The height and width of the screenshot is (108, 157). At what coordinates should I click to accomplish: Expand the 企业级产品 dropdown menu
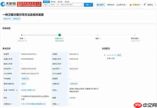pyautogui.click(x=122, y=5)
